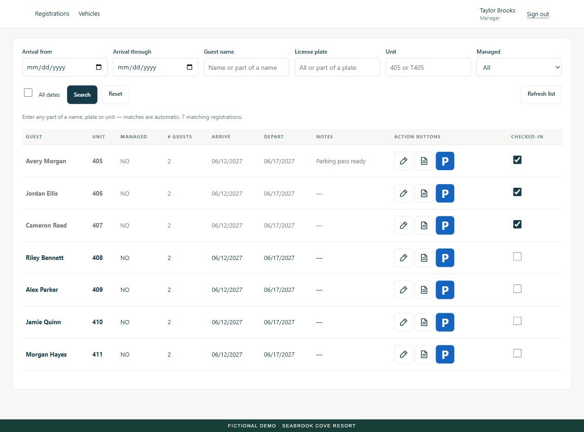Viewport: 584px width, 432px height.
Task: Open calendar picker in Arrival through field
Action: [189, 67]
